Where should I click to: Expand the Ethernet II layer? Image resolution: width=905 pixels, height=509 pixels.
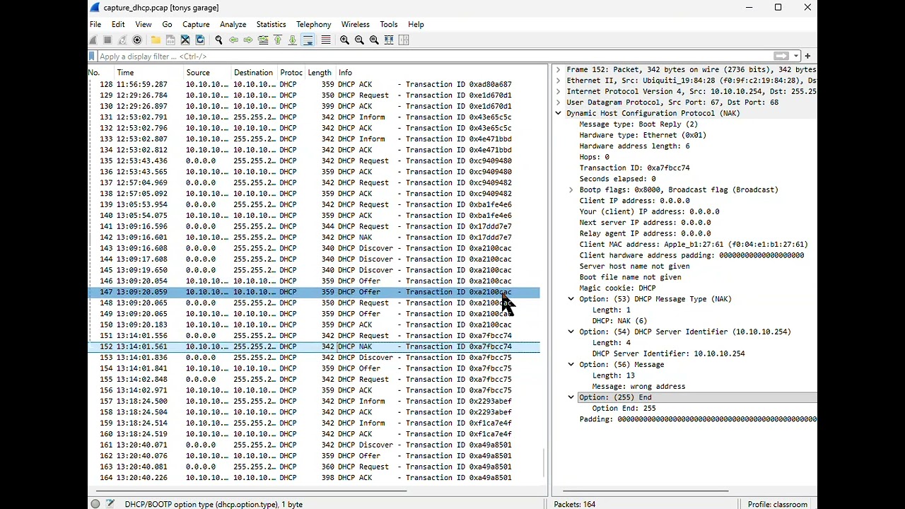[559, 81]
